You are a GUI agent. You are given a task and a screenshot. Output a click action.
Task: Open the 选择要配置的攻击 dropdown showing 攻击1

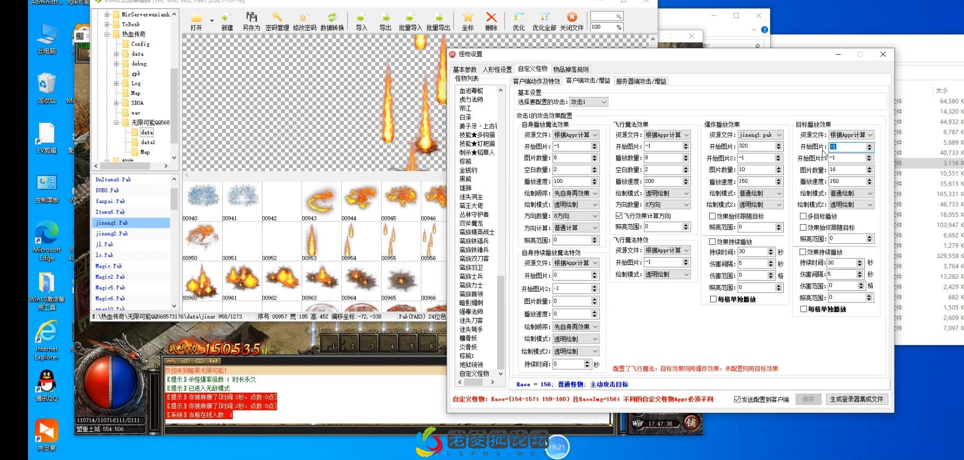(x=588, y=102)
